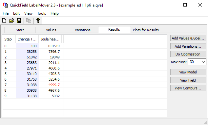Image resolution: width=208 pixels, height=125 pixels.
Task: Select the red value 4999.7
Action: tap(54, 85)
